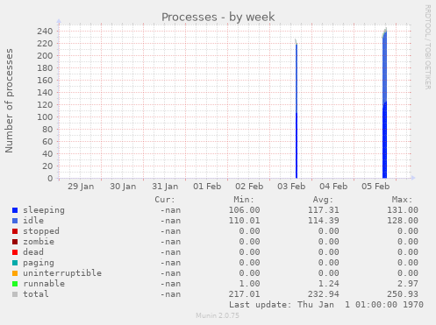Screen dimensions: 436x325
Task: Click the narrow data spike on 03 Feb
Action: (x=297, y=111)
